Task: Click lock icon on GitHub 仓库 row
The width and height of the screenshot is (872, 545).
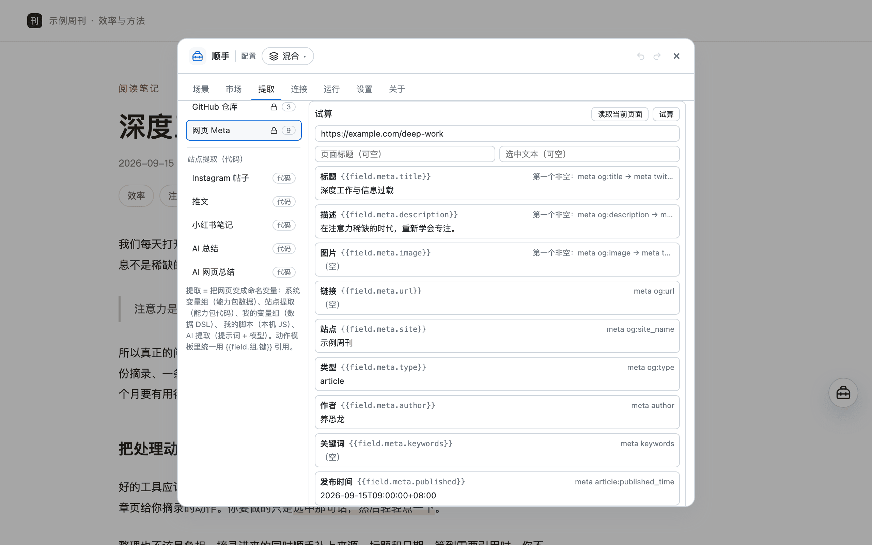Action: coord(274,107)
